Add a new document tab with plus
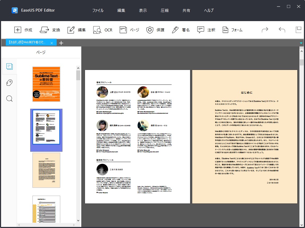This screenshot has height=228, width=305. point(61,43)
